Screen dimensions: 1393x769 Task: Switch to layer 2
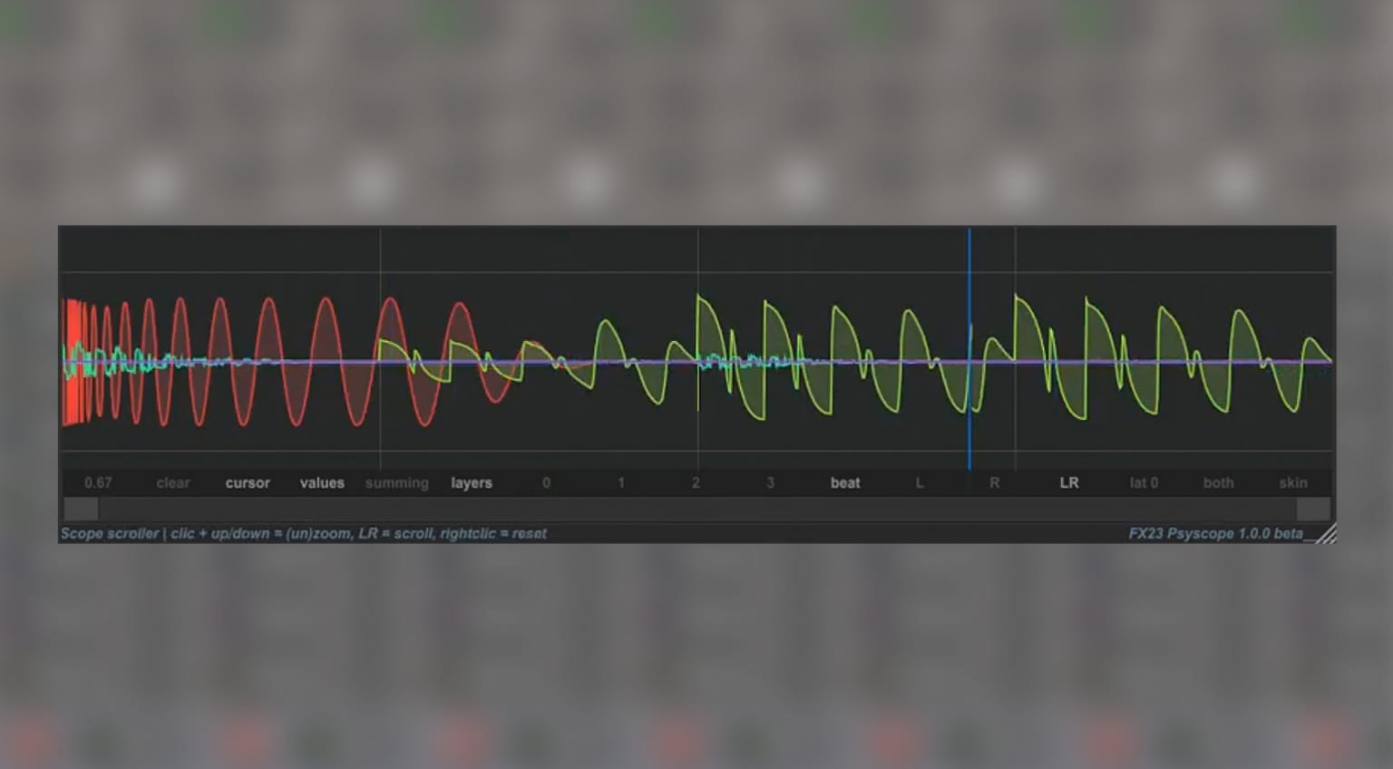[x=696, y=482]
